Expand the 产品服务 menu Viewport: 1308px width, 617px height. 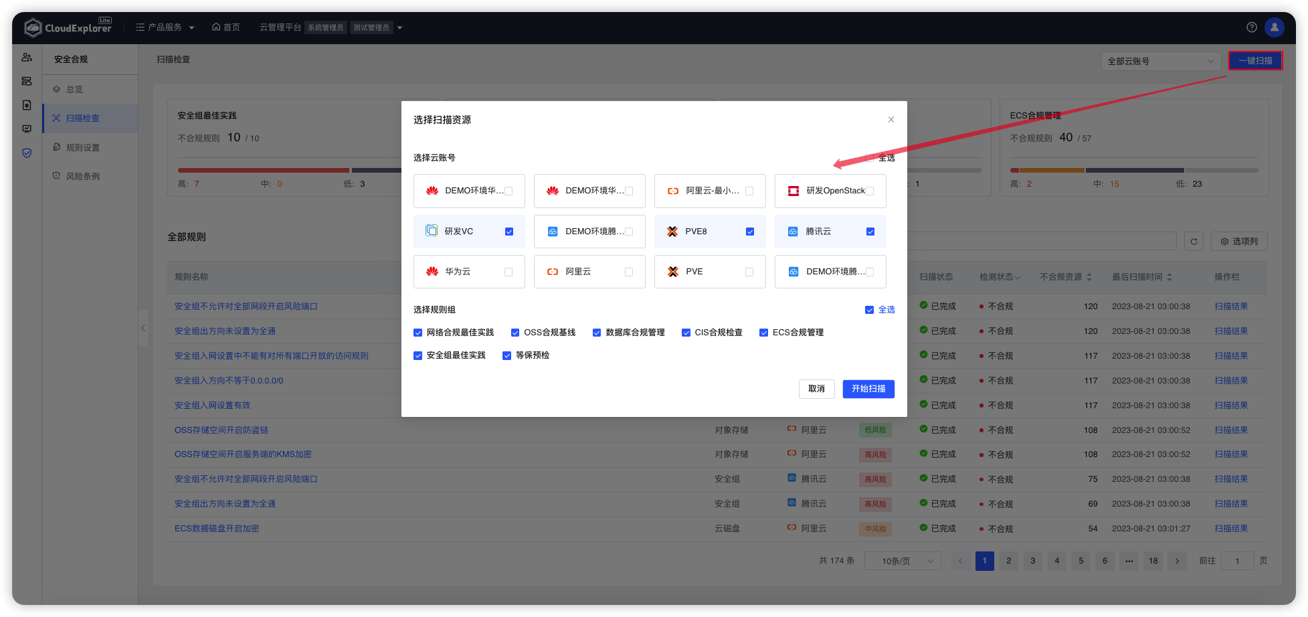(165, 27)
